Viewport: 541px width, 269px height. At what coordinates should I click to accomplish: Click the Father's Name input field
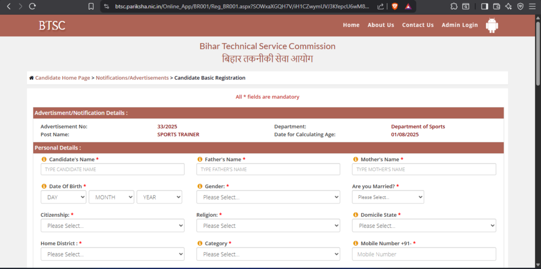point(268,169)
